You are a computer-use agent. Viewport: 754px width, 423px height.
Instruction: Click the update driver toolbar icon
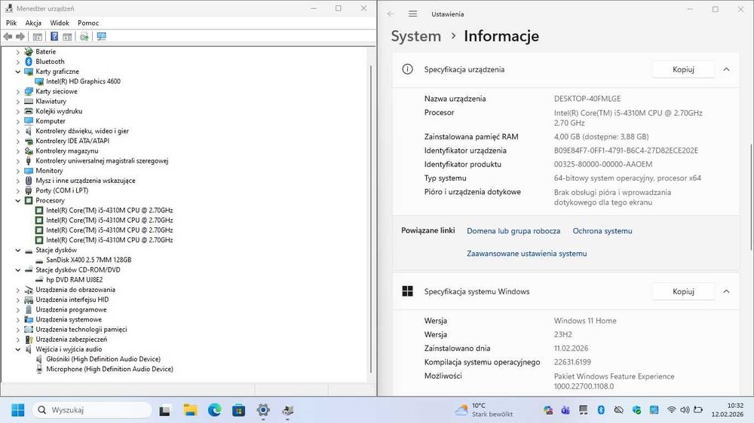[x=84, y=36]
